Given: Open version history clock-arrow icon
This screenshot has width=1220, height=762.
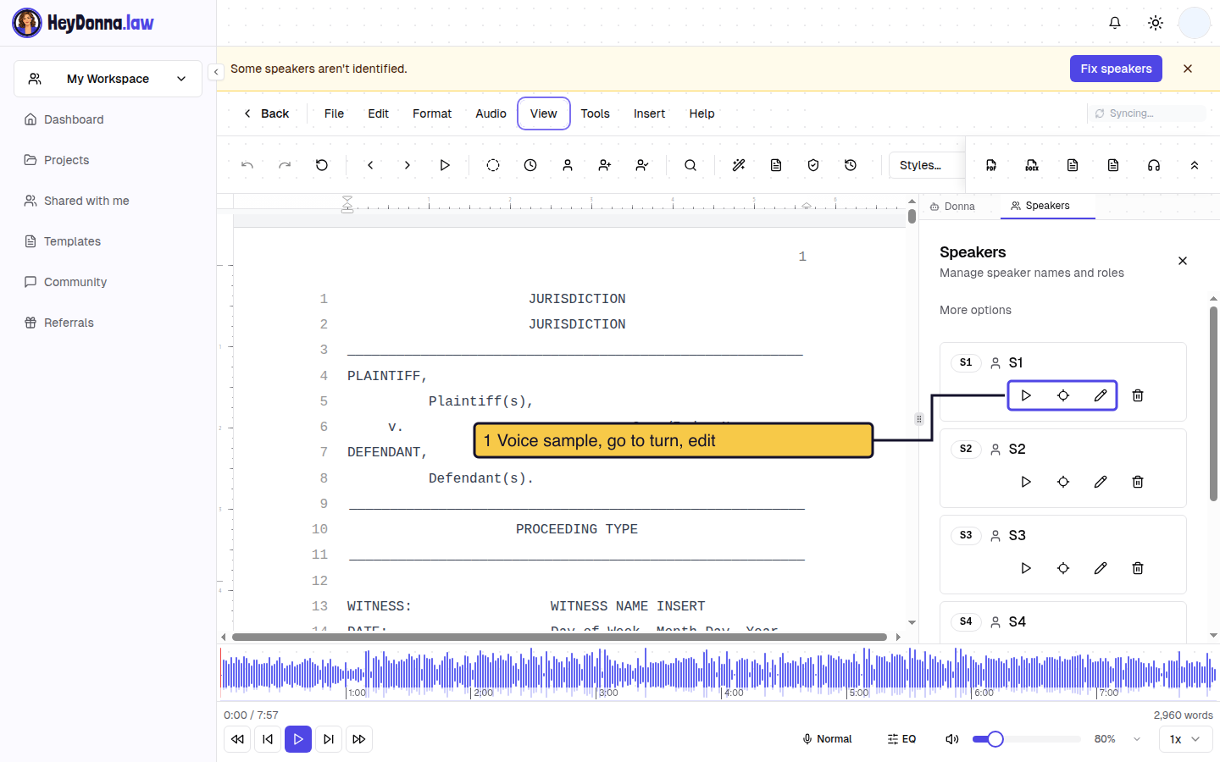Looking at the screenshot, I should (x=851, y=165).
